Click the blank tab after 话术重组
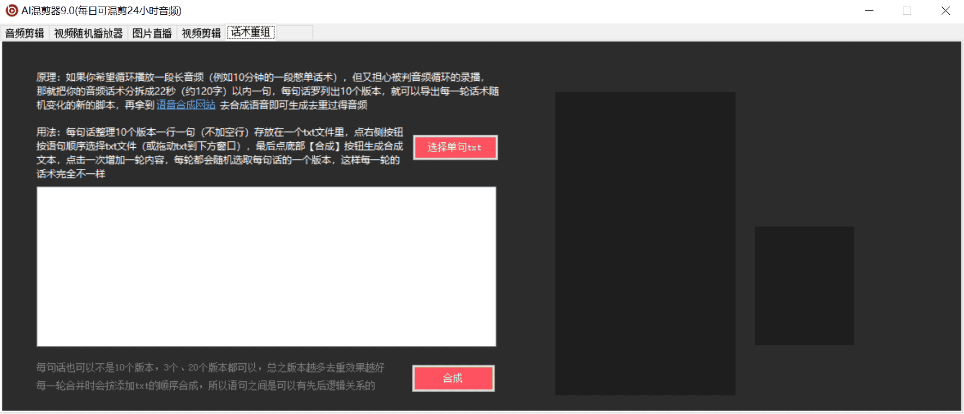The image size is (964, 414). coord(295,33)
